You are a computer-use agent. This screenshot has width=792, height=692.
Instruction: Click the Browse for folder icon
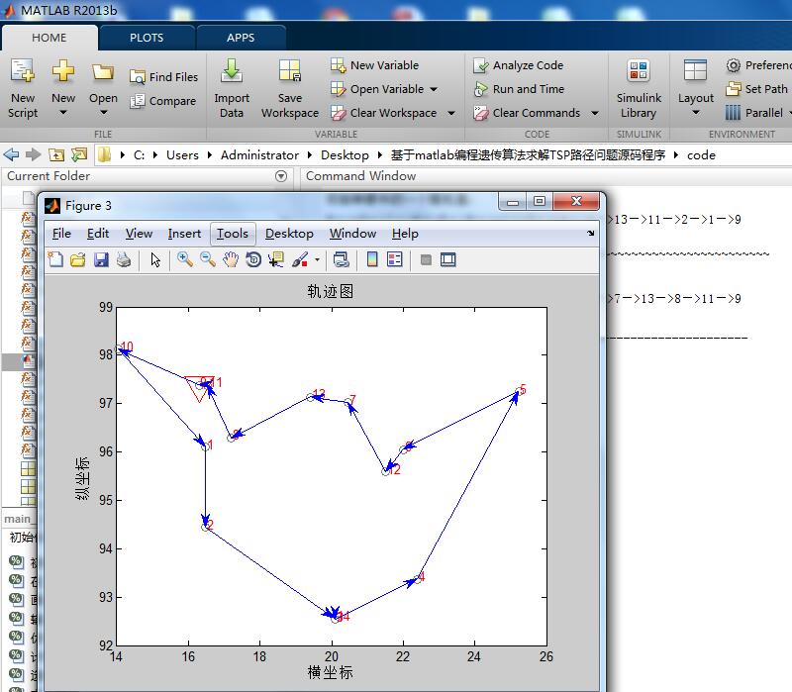pyautogui.click(x=79, y=154)
